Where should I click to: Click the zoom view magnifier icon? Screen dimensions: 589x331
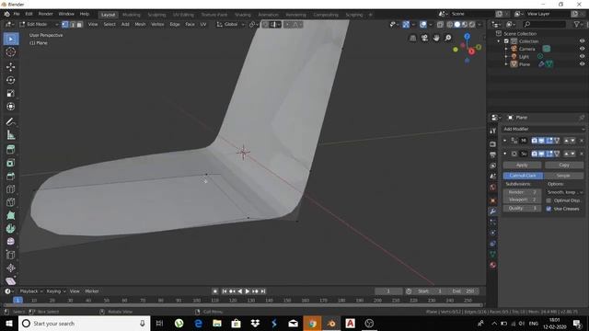(448, 38)
